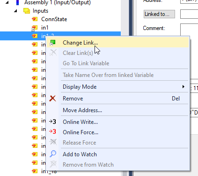Viewport: 198px width, 176px height.
Task: Click the red arrow Online Force icon
Action: 52,132
